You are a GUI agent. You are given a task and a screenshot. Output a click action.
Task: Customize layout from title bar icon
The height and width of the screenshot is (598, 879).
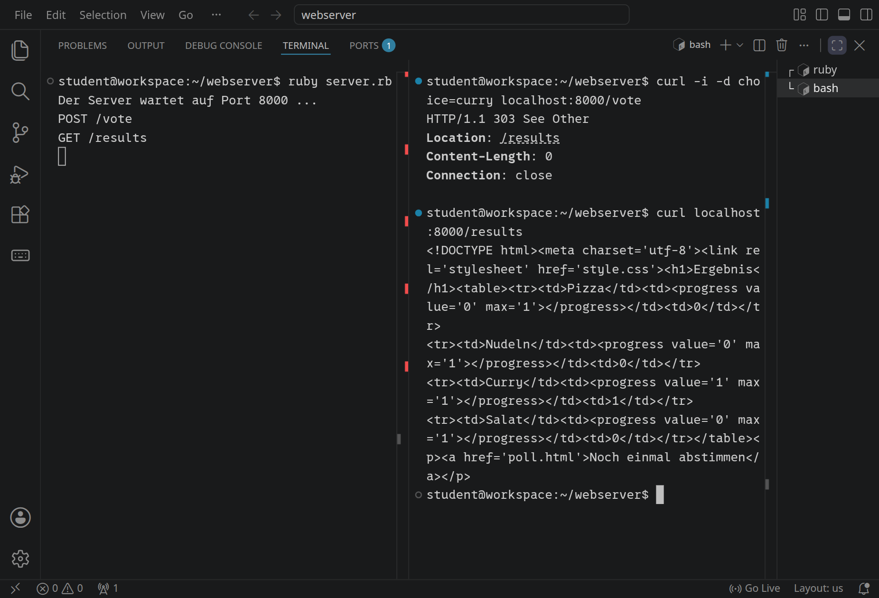800,15
